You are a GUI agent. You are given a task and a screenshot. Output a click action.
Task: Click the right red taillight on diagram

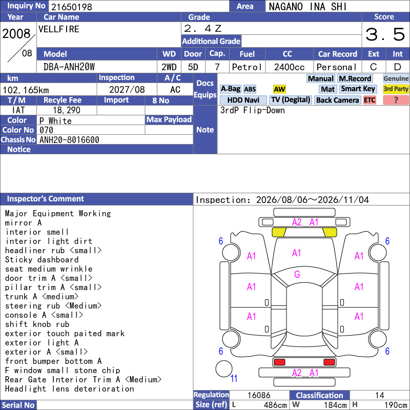coord(329,362)
